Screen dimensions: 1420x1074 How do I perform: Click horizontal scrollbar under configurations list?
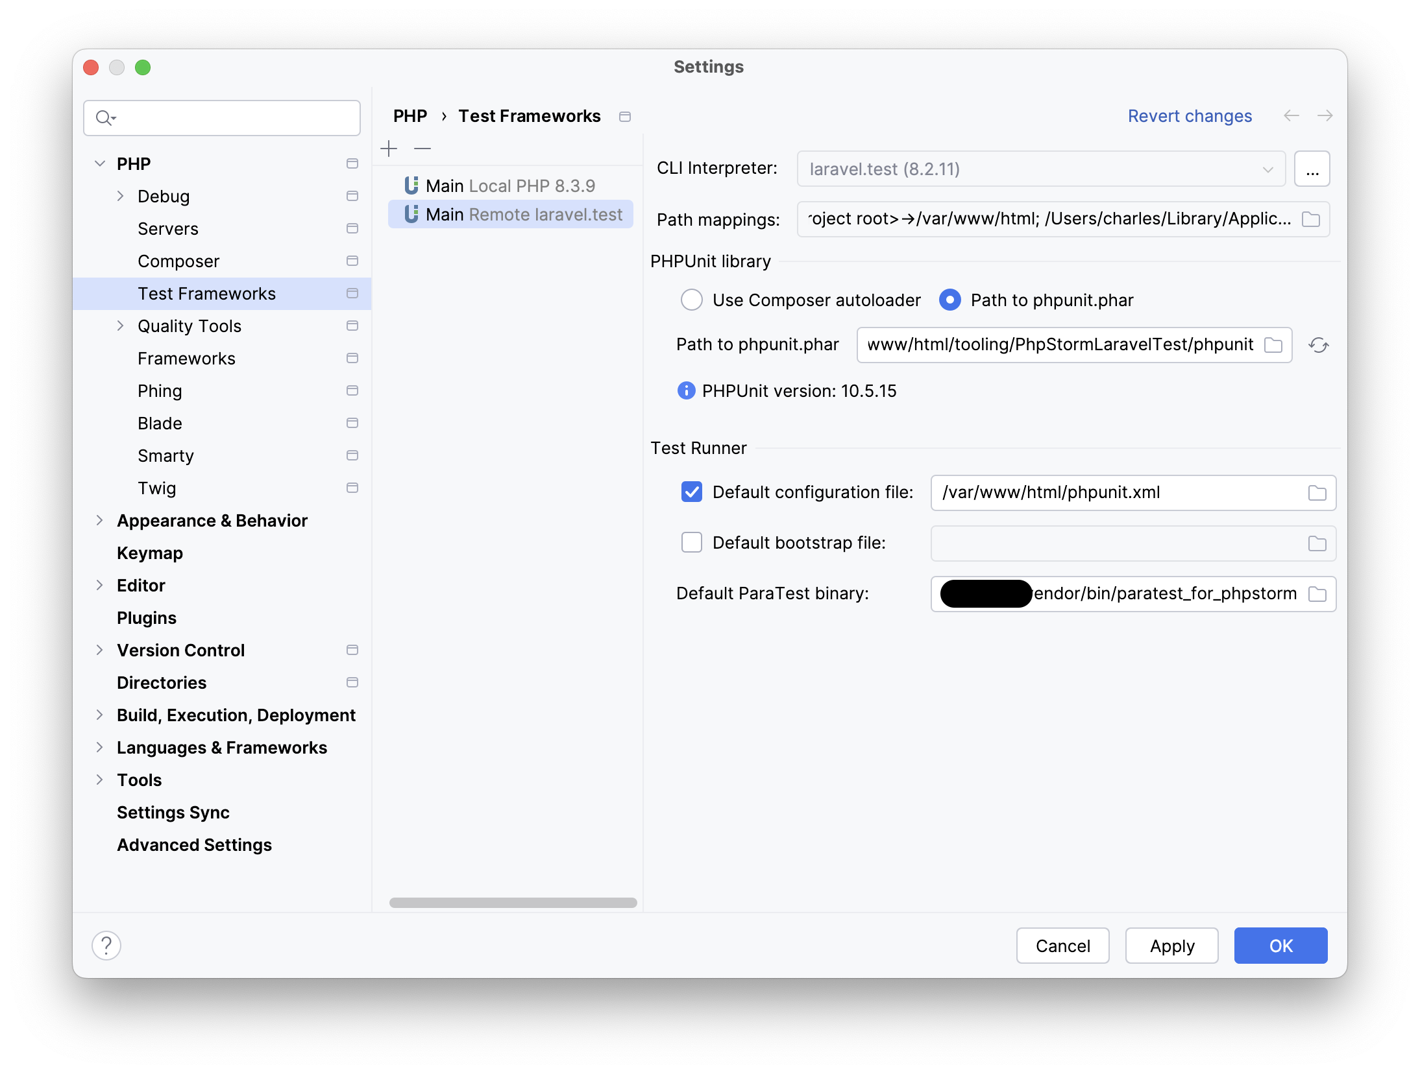pos(513,902)
